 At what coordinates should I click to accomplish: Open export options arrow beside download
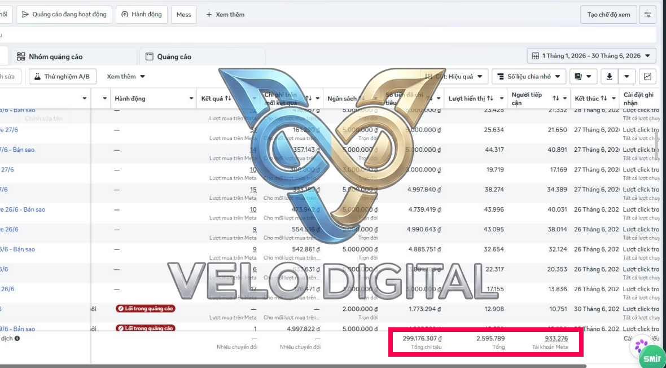pos(627,77)
